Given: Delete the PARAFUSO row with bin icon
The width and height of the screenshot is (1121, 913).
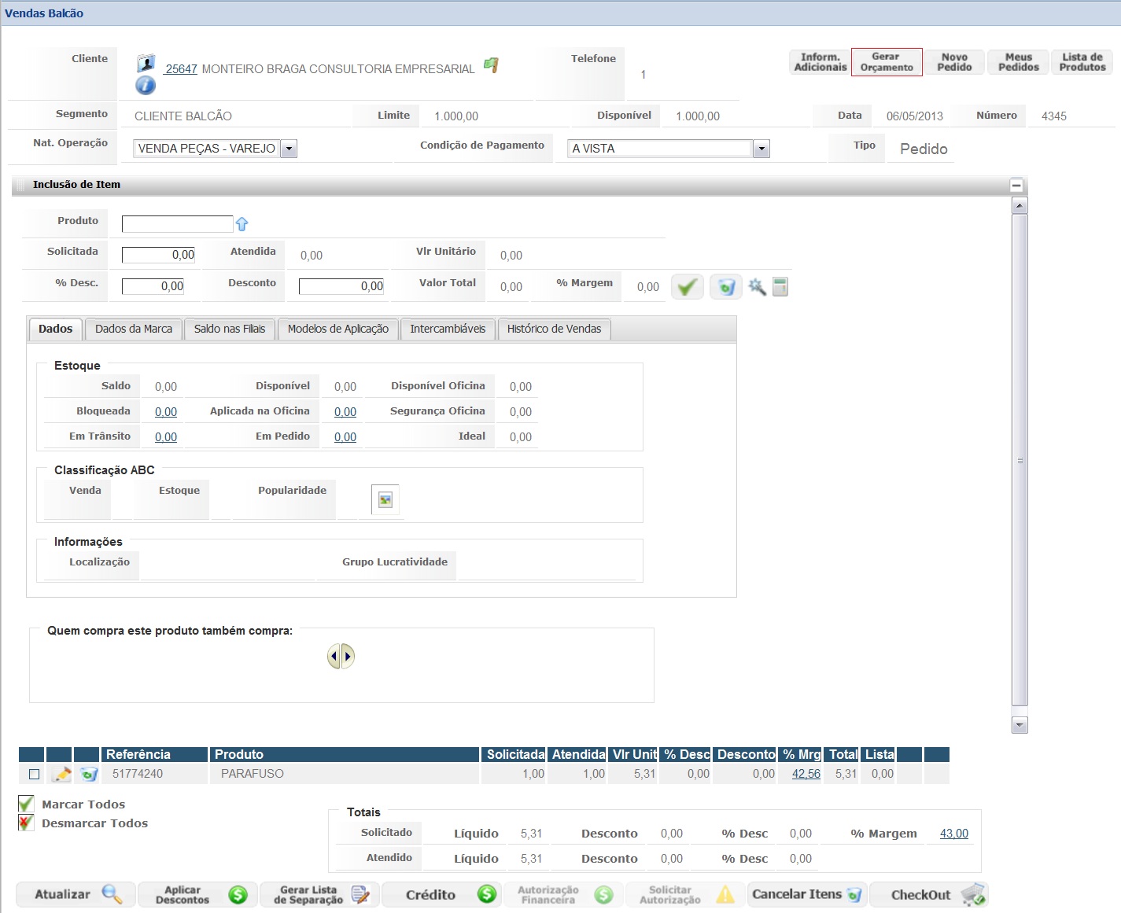Looking at the screenshot, I should tap(88, 774).
